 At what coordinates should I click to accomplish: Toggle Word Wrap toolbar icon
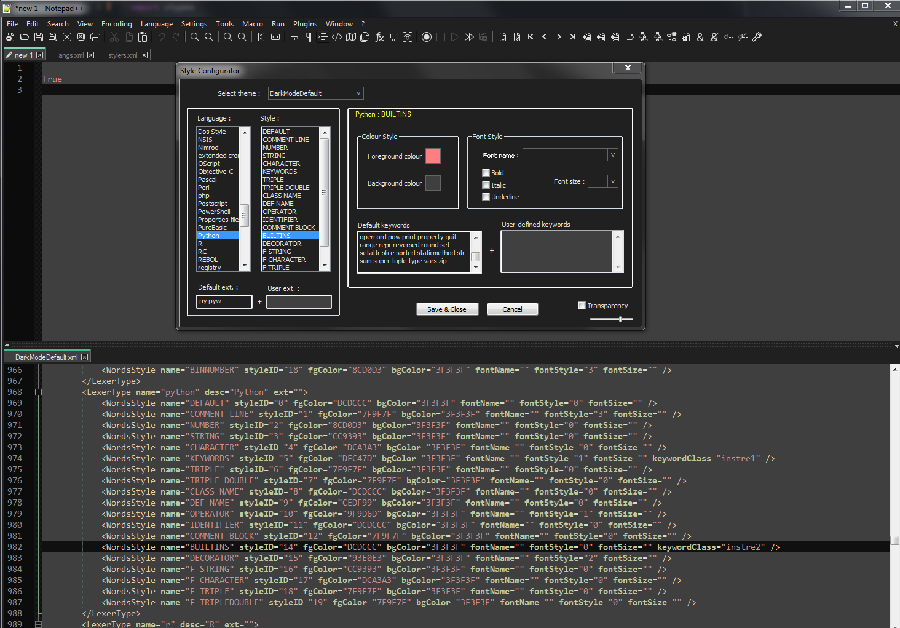tap(294, 37)
